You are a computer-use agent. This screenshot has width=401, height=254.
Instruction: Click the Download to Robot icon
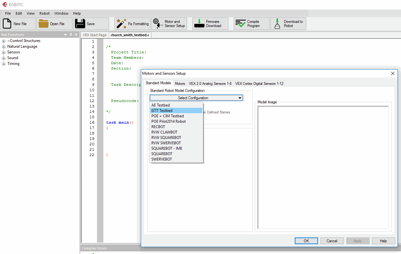277,24
